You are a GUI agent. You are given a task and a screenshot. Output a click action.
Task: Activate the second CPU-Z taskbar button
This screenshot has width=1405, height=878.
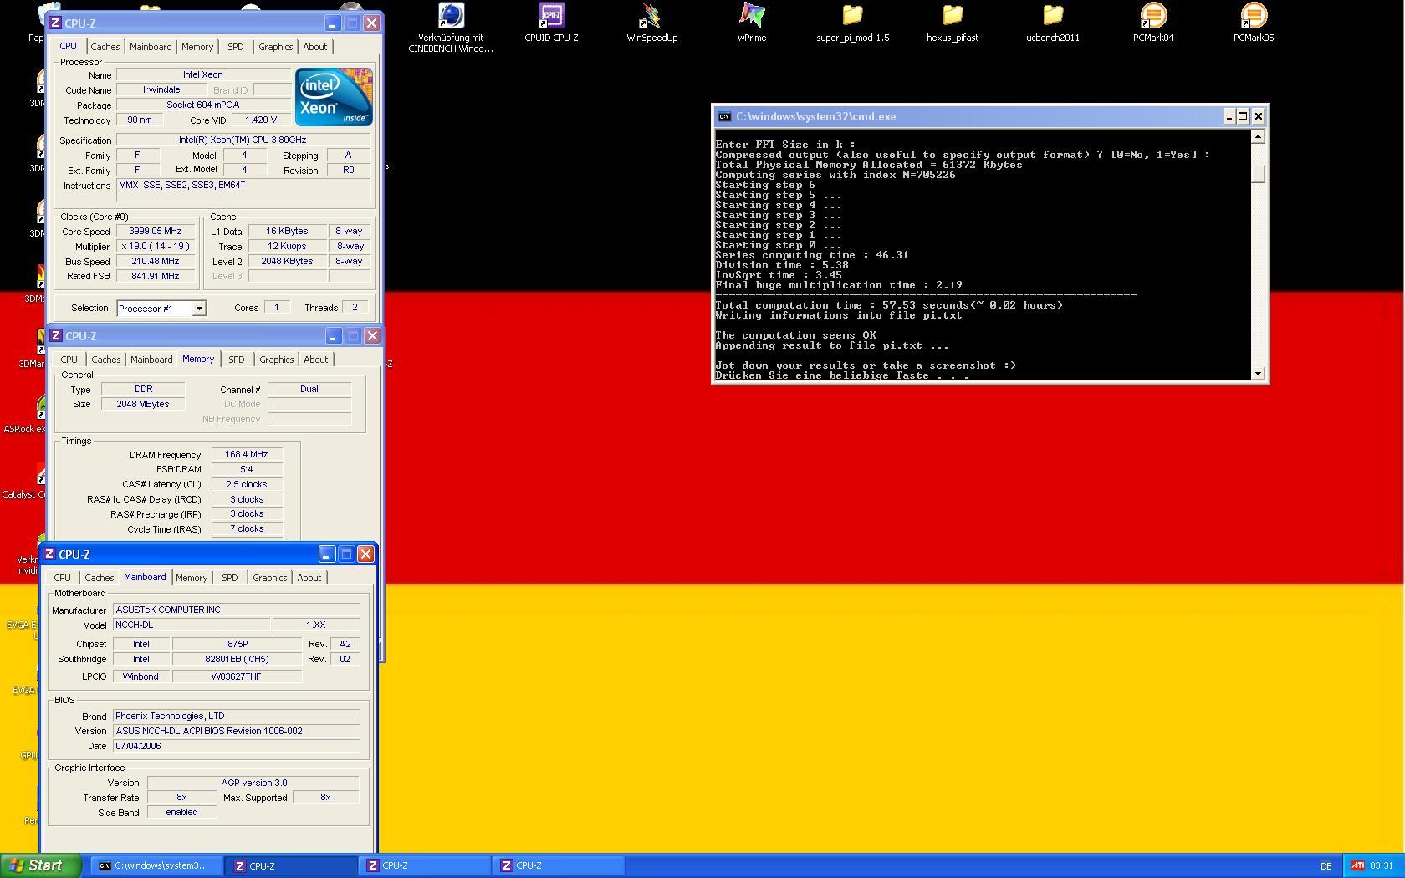(425, 865)
